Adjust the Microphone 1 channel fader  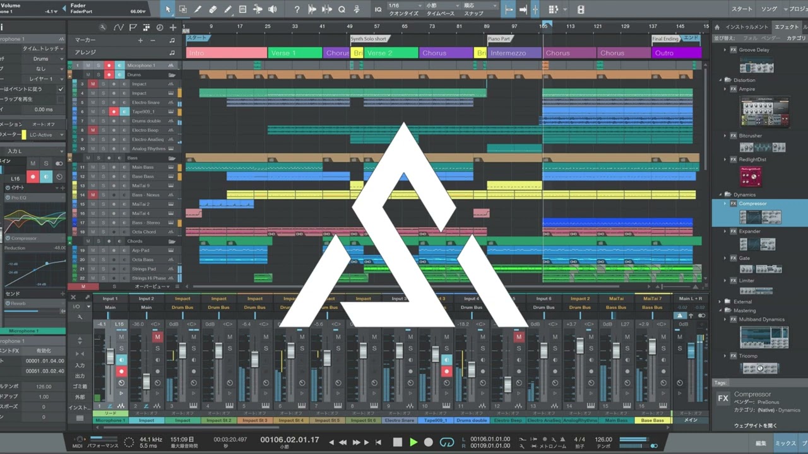(x=110, y=358)
